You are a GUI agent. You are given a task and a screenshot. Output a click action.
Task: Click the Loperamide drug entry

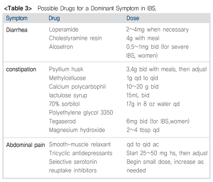(63, 30)
